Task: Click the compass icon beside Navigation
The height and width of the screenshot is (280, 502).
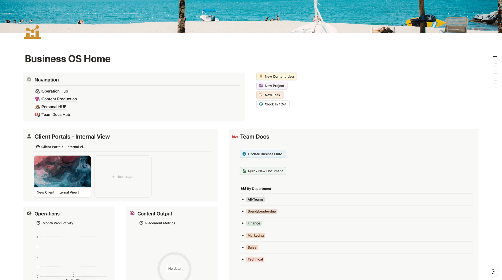Action: coord(29,80)
